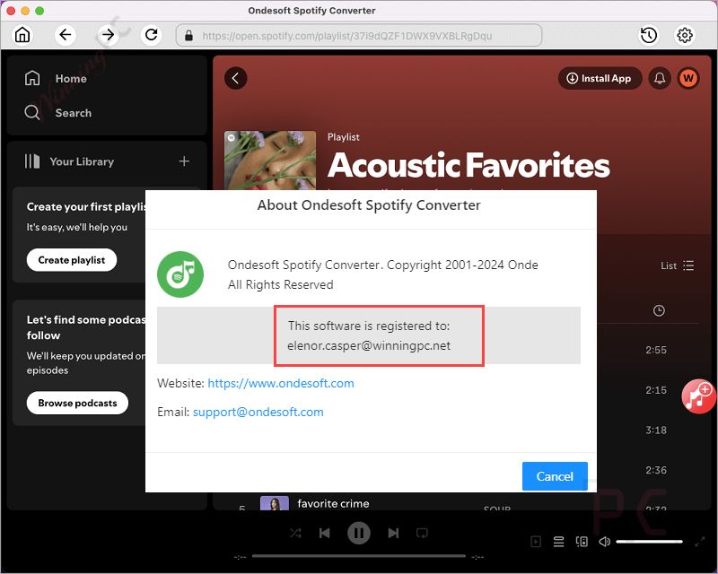Skip to previous track
The image size is (718, 574).
(x=325, y=533)
